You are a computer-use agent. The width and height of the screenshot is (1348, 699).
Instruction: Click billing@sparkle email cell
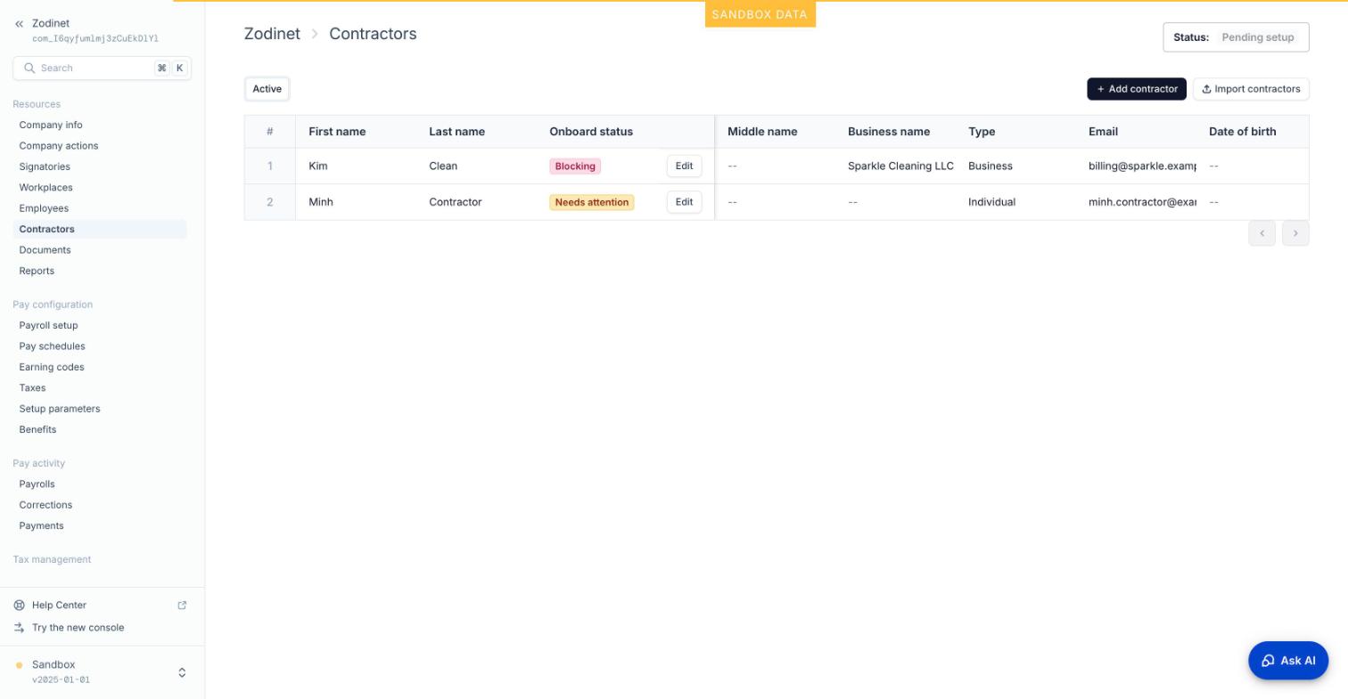(x=1142, y=167)
